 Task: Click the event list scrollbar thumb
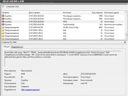(126, 35)
